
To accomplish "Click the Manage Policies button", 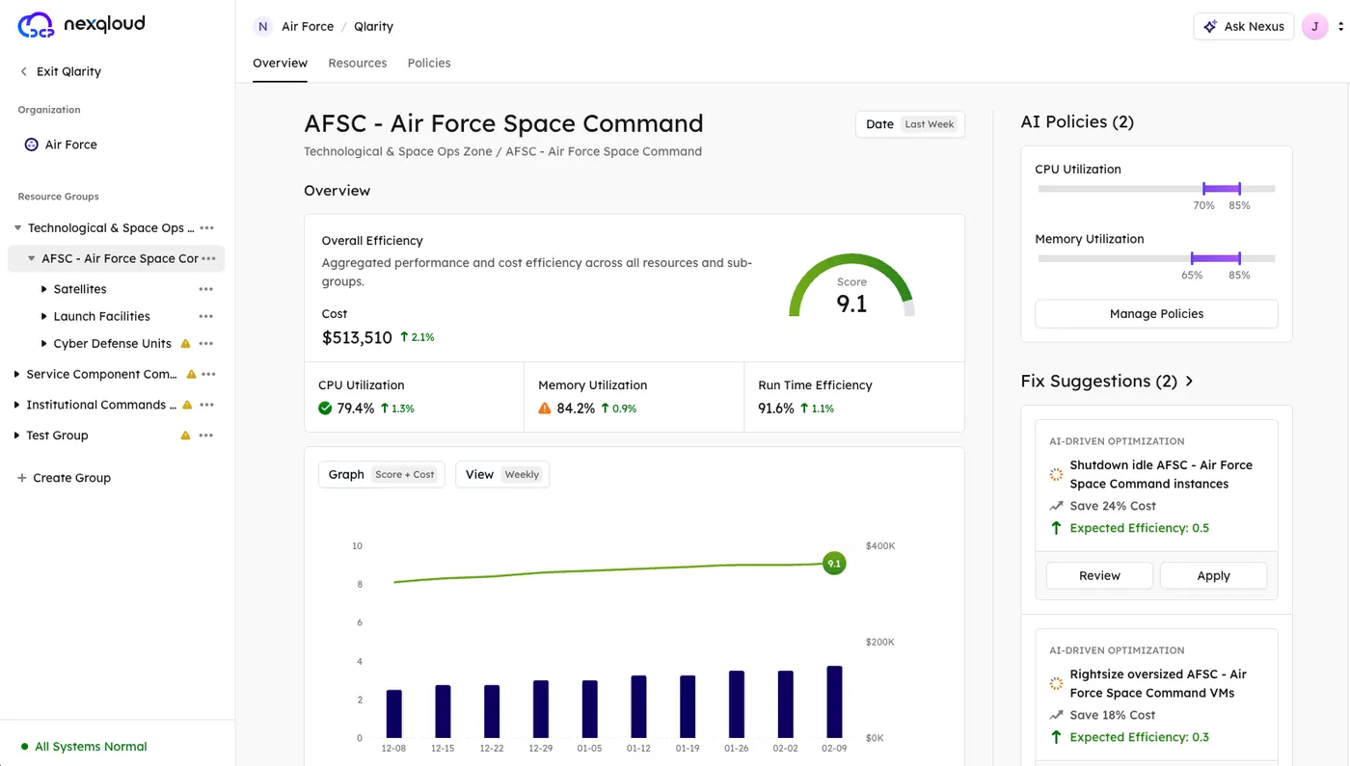I will pos(1156,314).
